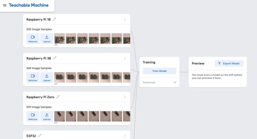Open options menu for Raspberry Pi 1B class
257x139 pixels.
tap(125, 19)
